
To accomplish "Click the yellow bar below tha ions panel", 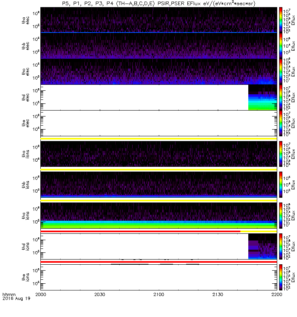I will tap(159, 170).
